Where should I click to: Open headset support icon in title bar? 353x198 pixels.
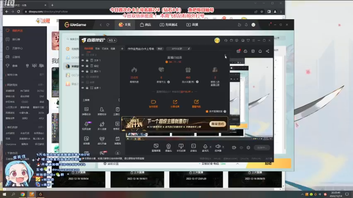pos(225,40)
